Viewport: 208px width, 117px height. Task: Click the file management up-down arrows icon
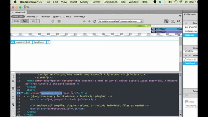point(178,21)
